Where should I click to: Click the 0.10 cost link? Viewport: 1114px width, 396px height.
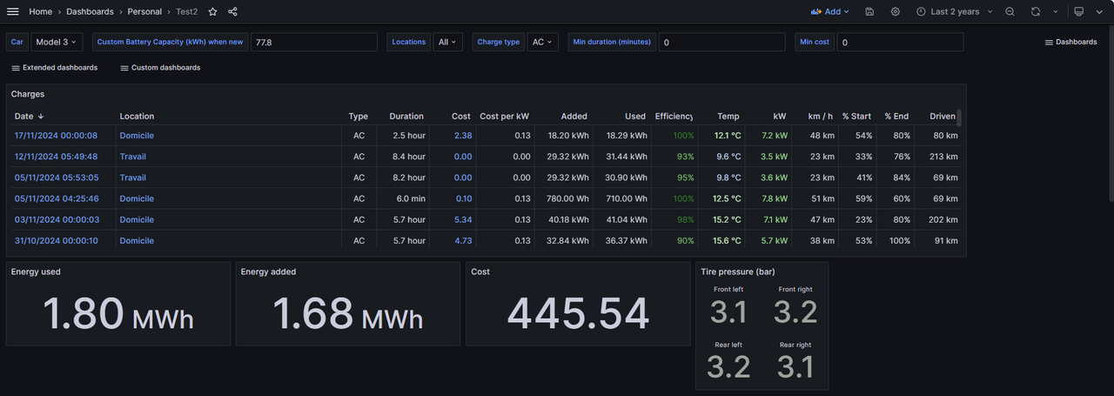[463, 198]
